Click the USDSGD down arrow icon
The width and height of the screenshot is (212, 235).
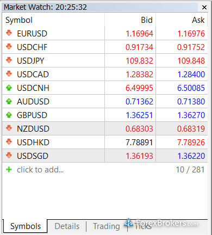[x=9, y=156]
